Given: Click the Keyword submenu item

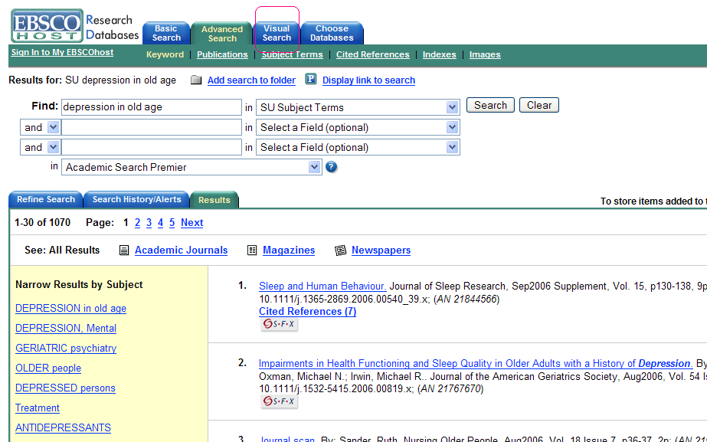Looking at the screenshot, I should pyautogui.click(x=165, y=54).
